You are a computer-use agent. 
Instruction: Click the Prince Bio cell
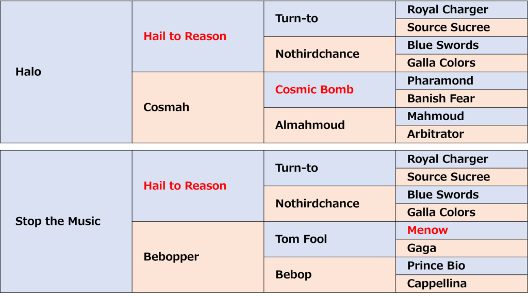[461, 266]
